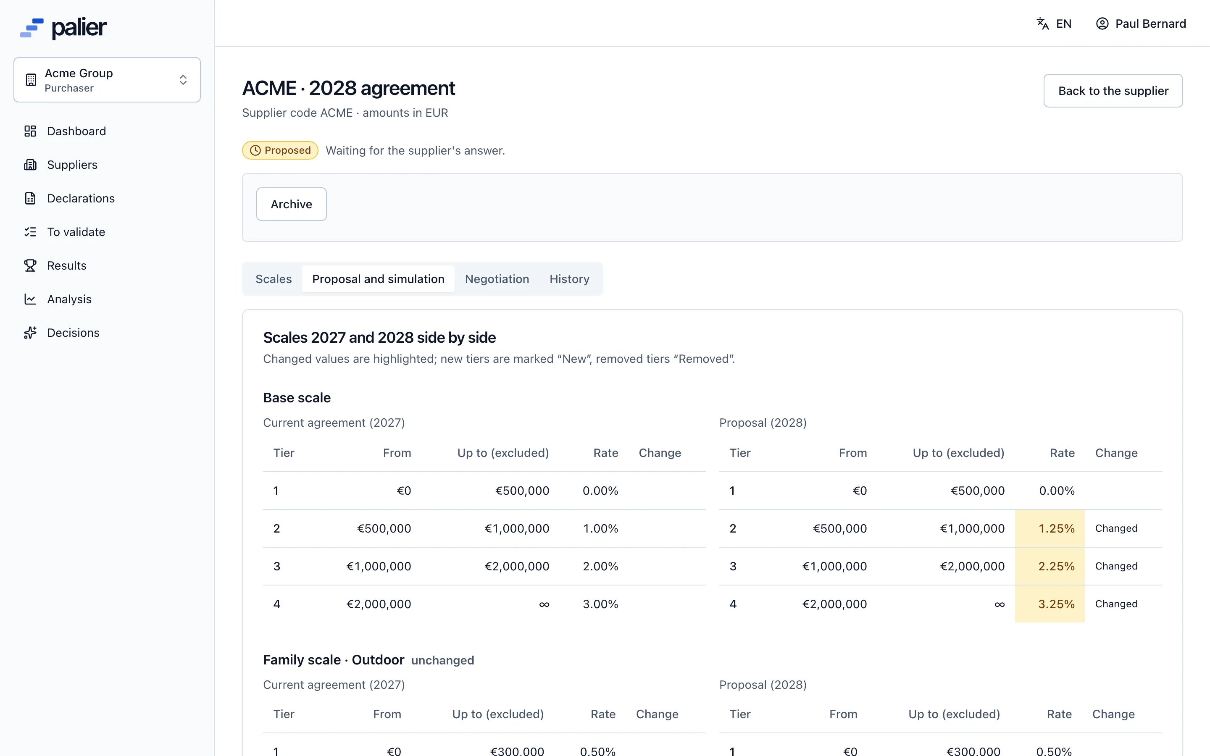This screenshot has width=1210, height=756.
Task: Click the highlighted 3.25% rate cell
Action: tap(1050, 604)
